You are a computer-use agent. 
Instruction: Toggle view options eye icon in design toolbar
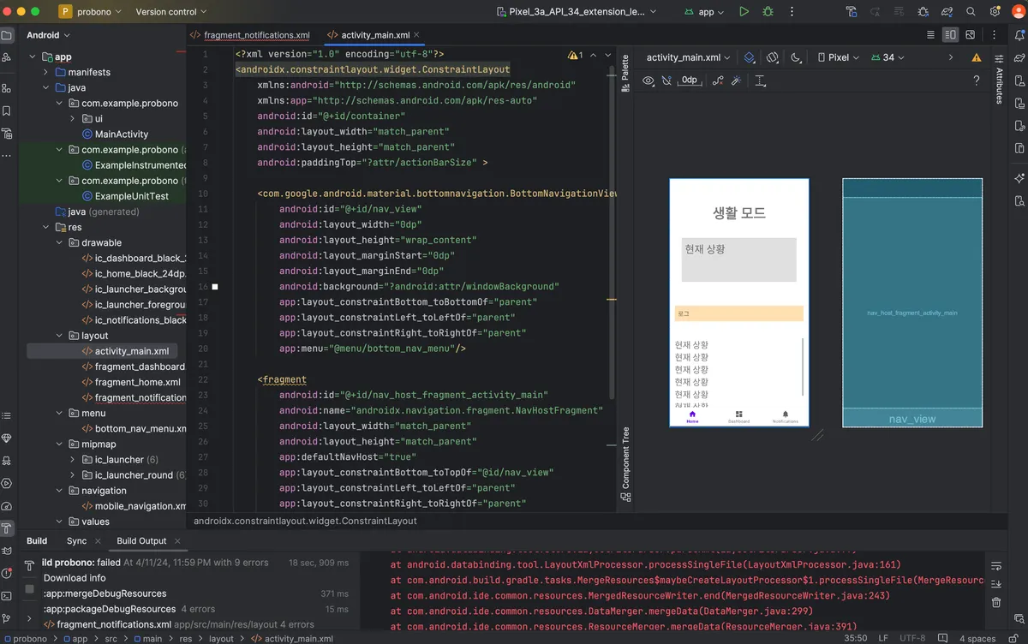(x=648, y=80)
